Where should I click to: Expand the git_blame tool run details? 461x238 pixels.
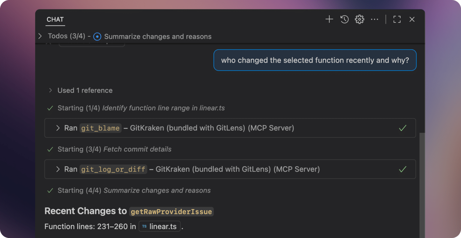(x=57, y=128)
